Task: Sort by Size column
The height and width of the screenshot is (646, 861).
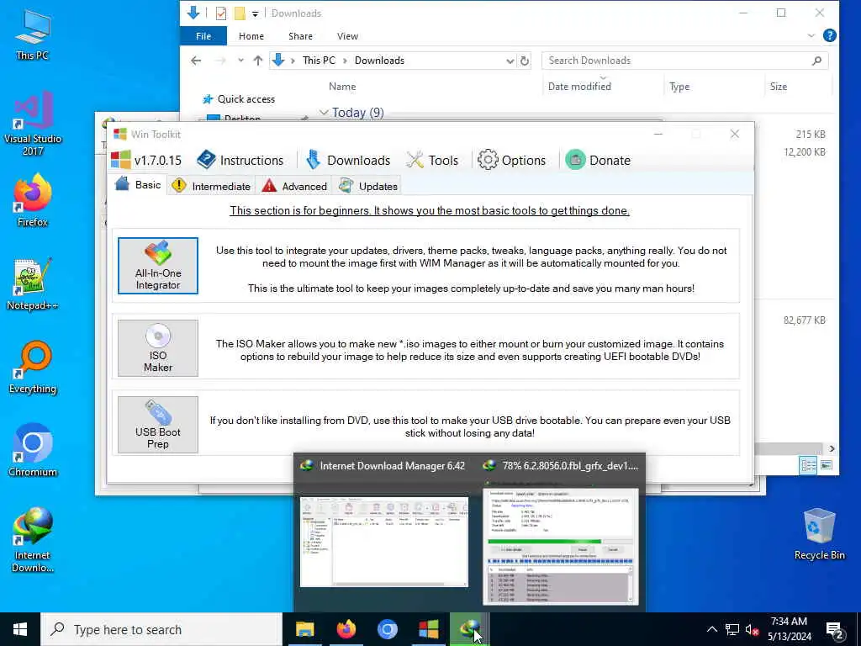Action: [778, 87]
